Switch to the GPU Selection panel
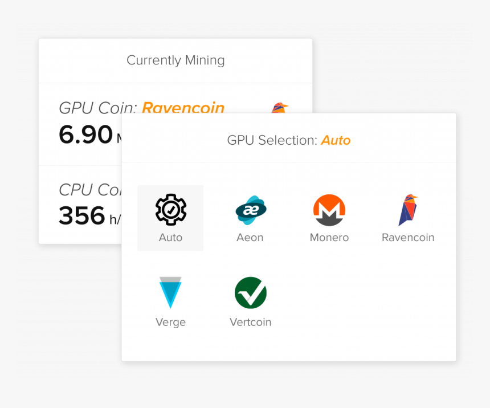490x408 pixels. (288, 140)
